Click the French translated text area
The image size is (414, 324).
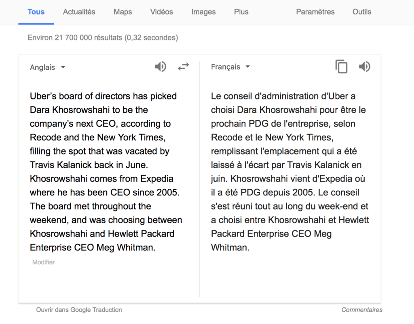pos(290,172)
